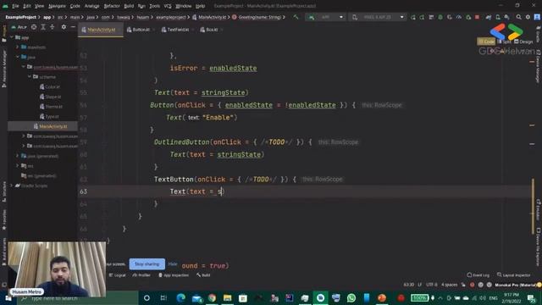The image size is (542, 305).
Task: Click the editor vertical scrollbar thumb
Action: [533, 207]
